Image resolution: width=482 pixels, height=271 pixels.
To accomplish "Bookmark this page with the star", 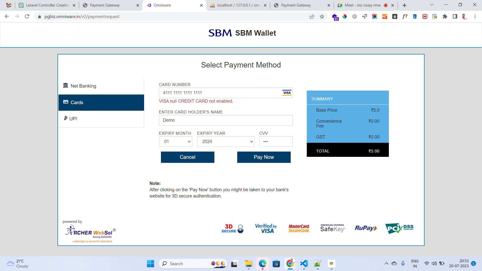I will coord(322,17).
